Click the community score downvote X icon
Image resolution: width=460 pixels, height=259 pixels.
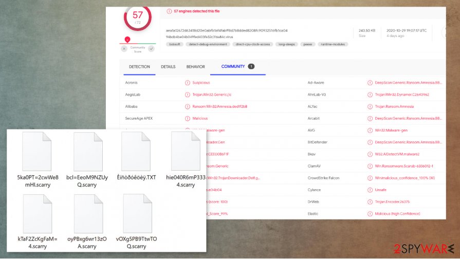tap(124, 49)
